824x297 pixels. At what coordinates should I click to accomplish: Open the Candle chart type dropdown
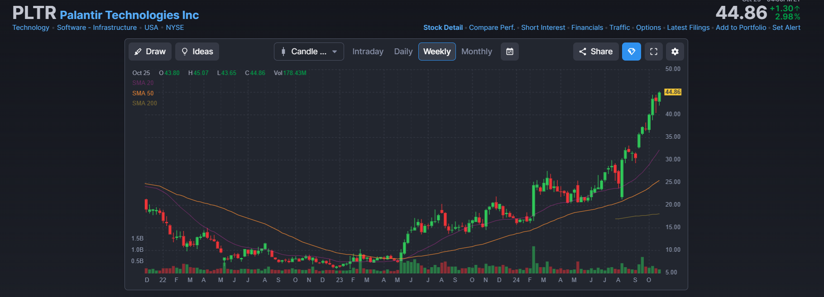click(x=309, y=52)
